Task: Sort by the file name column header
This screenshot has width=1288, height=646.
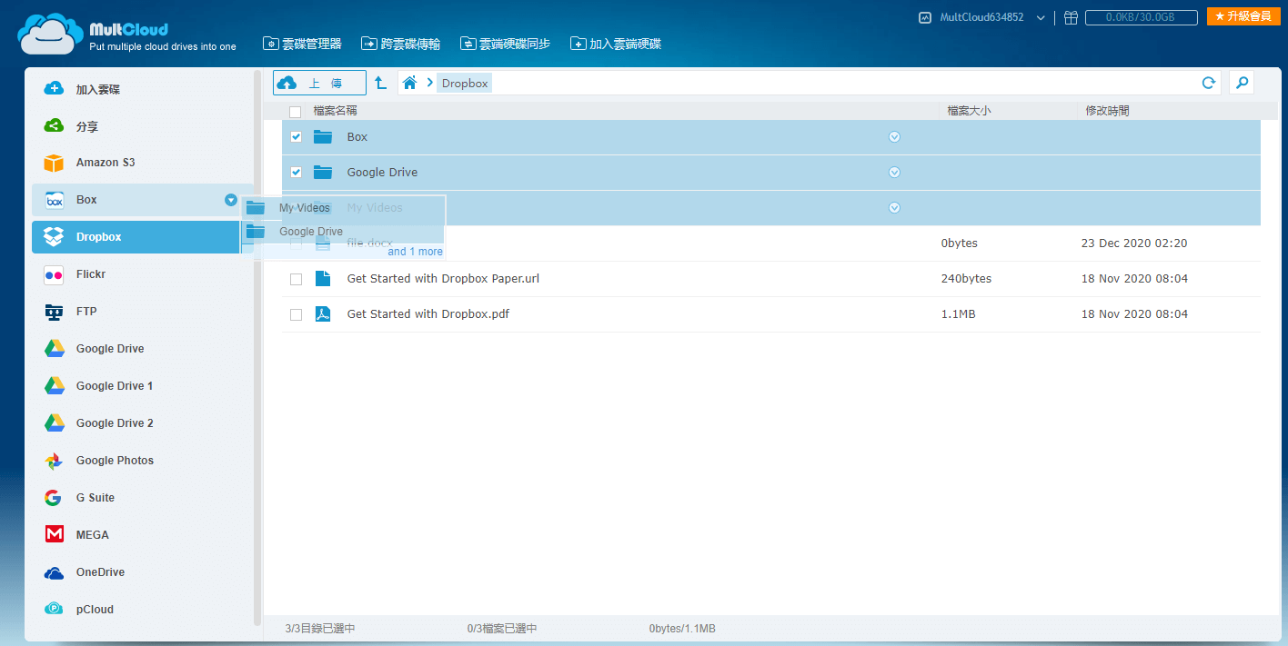Action: click(x=335, y=111)
